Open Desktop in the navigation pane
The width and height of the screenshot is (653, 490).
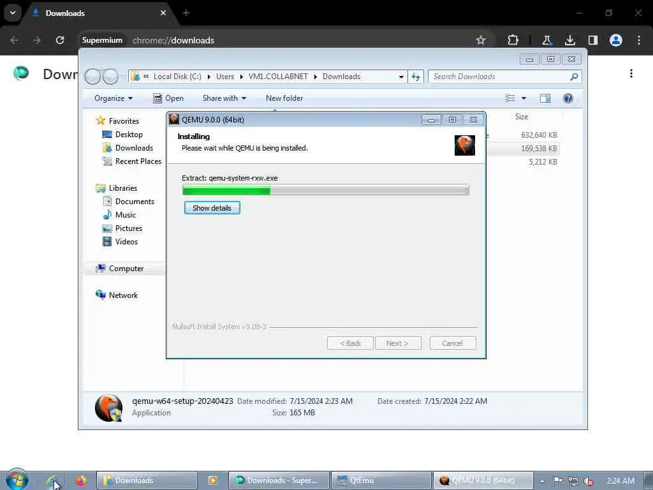pos(129,134)
